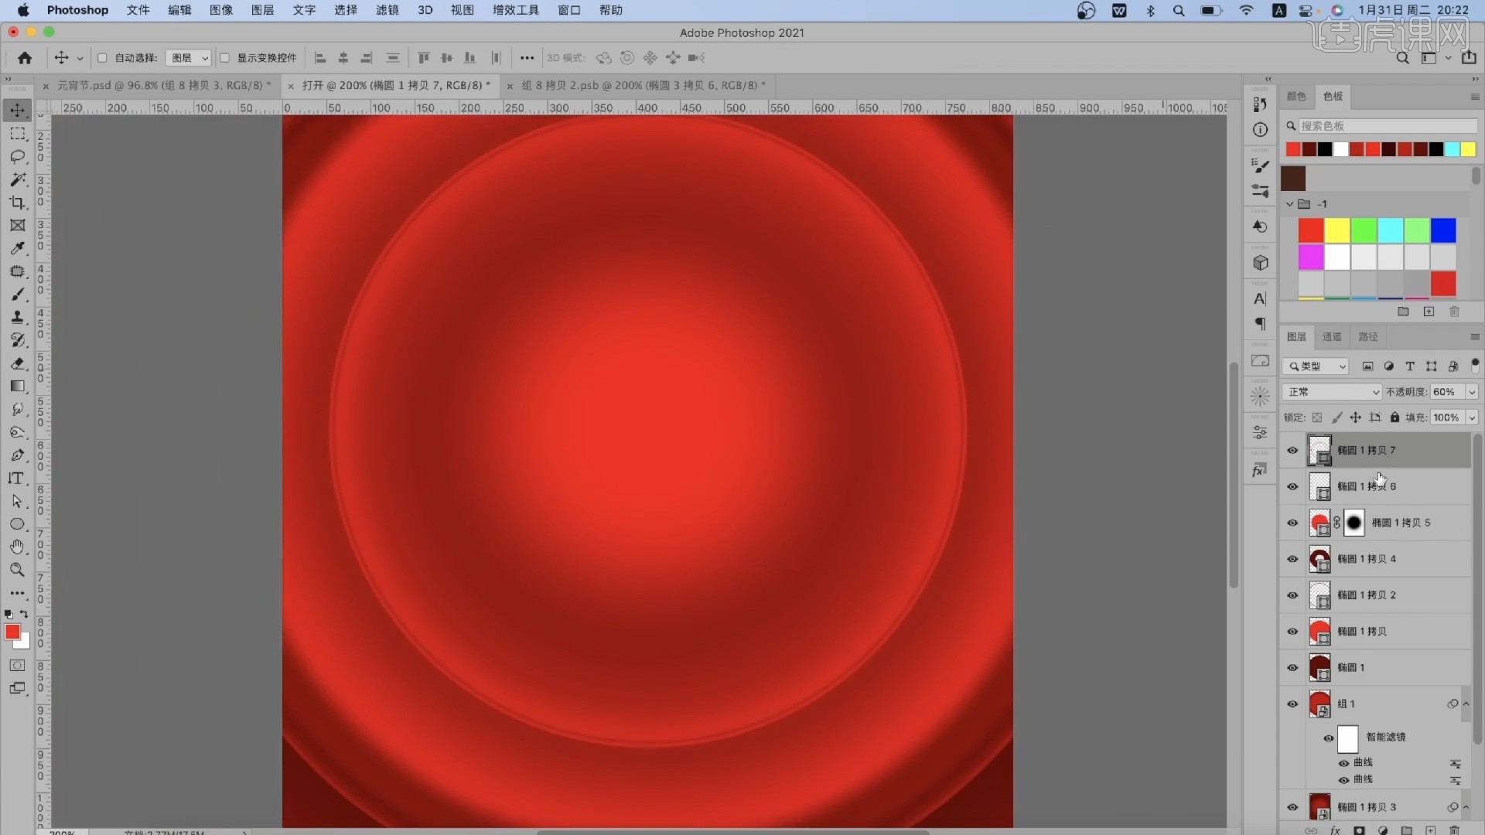1485x835 pixels.
Task: Pick the yellow swatch in -1 folder
Action: point(1337,230)
